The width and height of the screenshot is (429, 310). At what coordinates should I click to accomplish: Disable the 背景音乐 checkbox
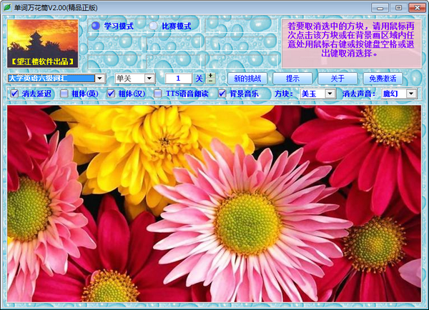point(222,94)
